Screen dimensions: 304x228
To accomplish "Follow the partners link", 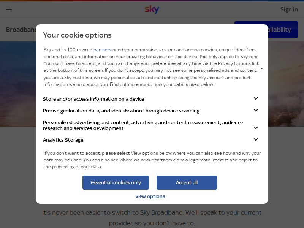I will coord(102,50).
